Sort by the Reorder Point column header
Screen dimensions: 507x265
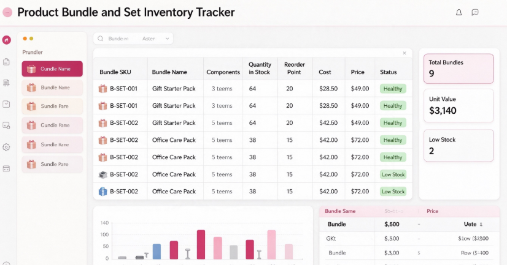[294, 69]
